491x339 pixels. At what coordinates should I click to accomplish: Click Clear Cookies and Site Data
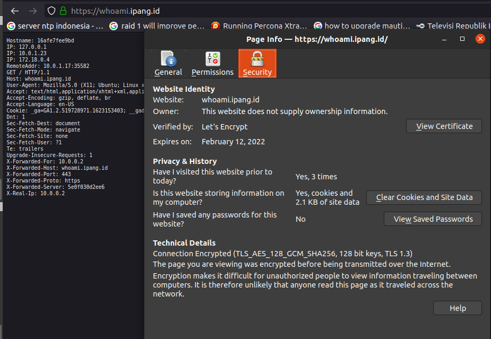[x=424, y=197]
